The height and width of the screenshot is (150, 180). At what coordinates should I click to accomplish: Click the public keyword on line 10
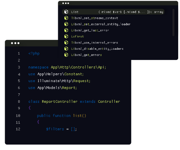pos(44,115)
